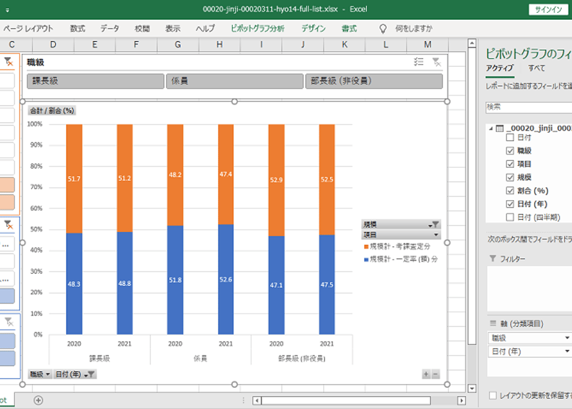The image size is (572, 409).
Task: Toggle multi-select on the 職級 slicer
Action: coord(418,62)
